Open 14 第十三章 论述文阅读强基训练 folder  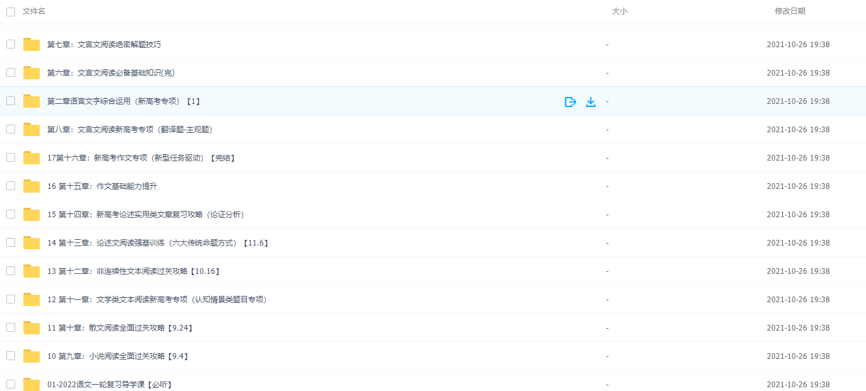click(158, 243)
